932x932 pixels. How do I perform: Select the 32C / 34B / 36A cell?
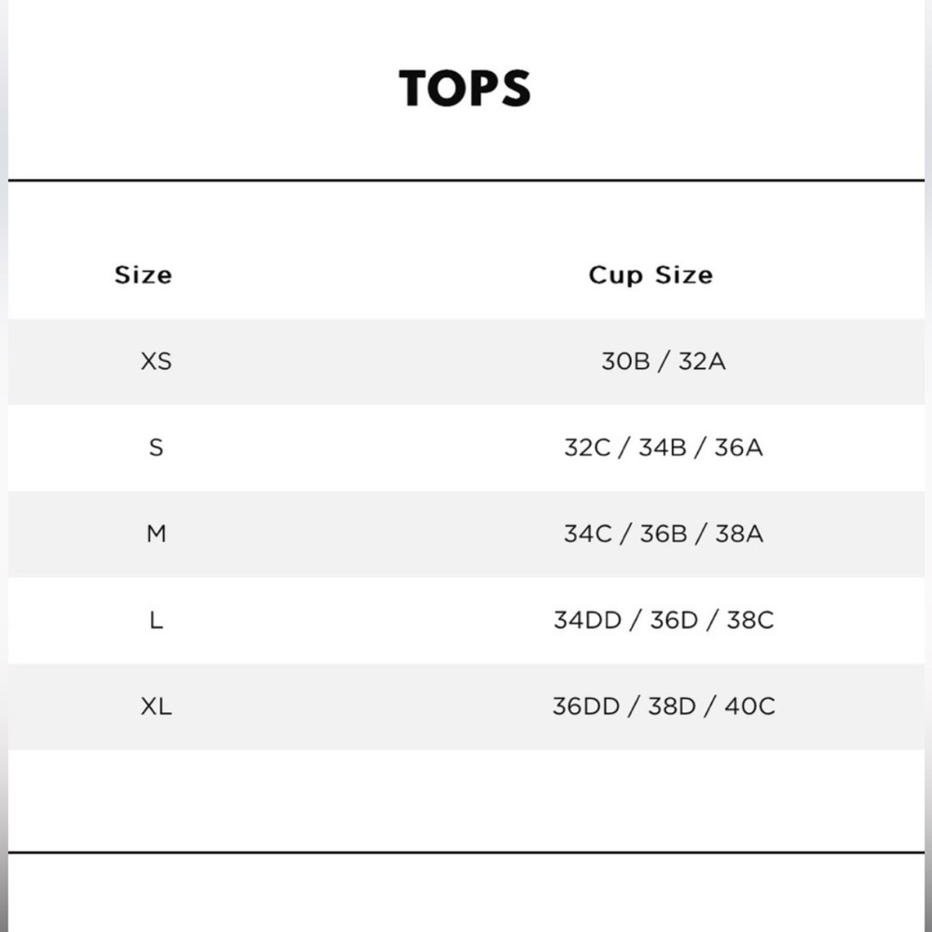(663, 448)
